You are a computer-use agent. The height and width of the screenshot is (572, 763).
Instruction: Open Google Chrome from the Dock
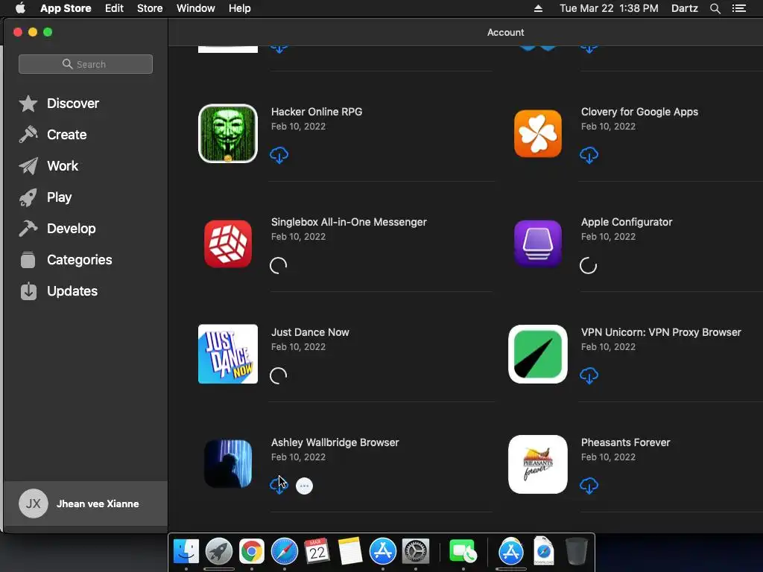[252, 551]
